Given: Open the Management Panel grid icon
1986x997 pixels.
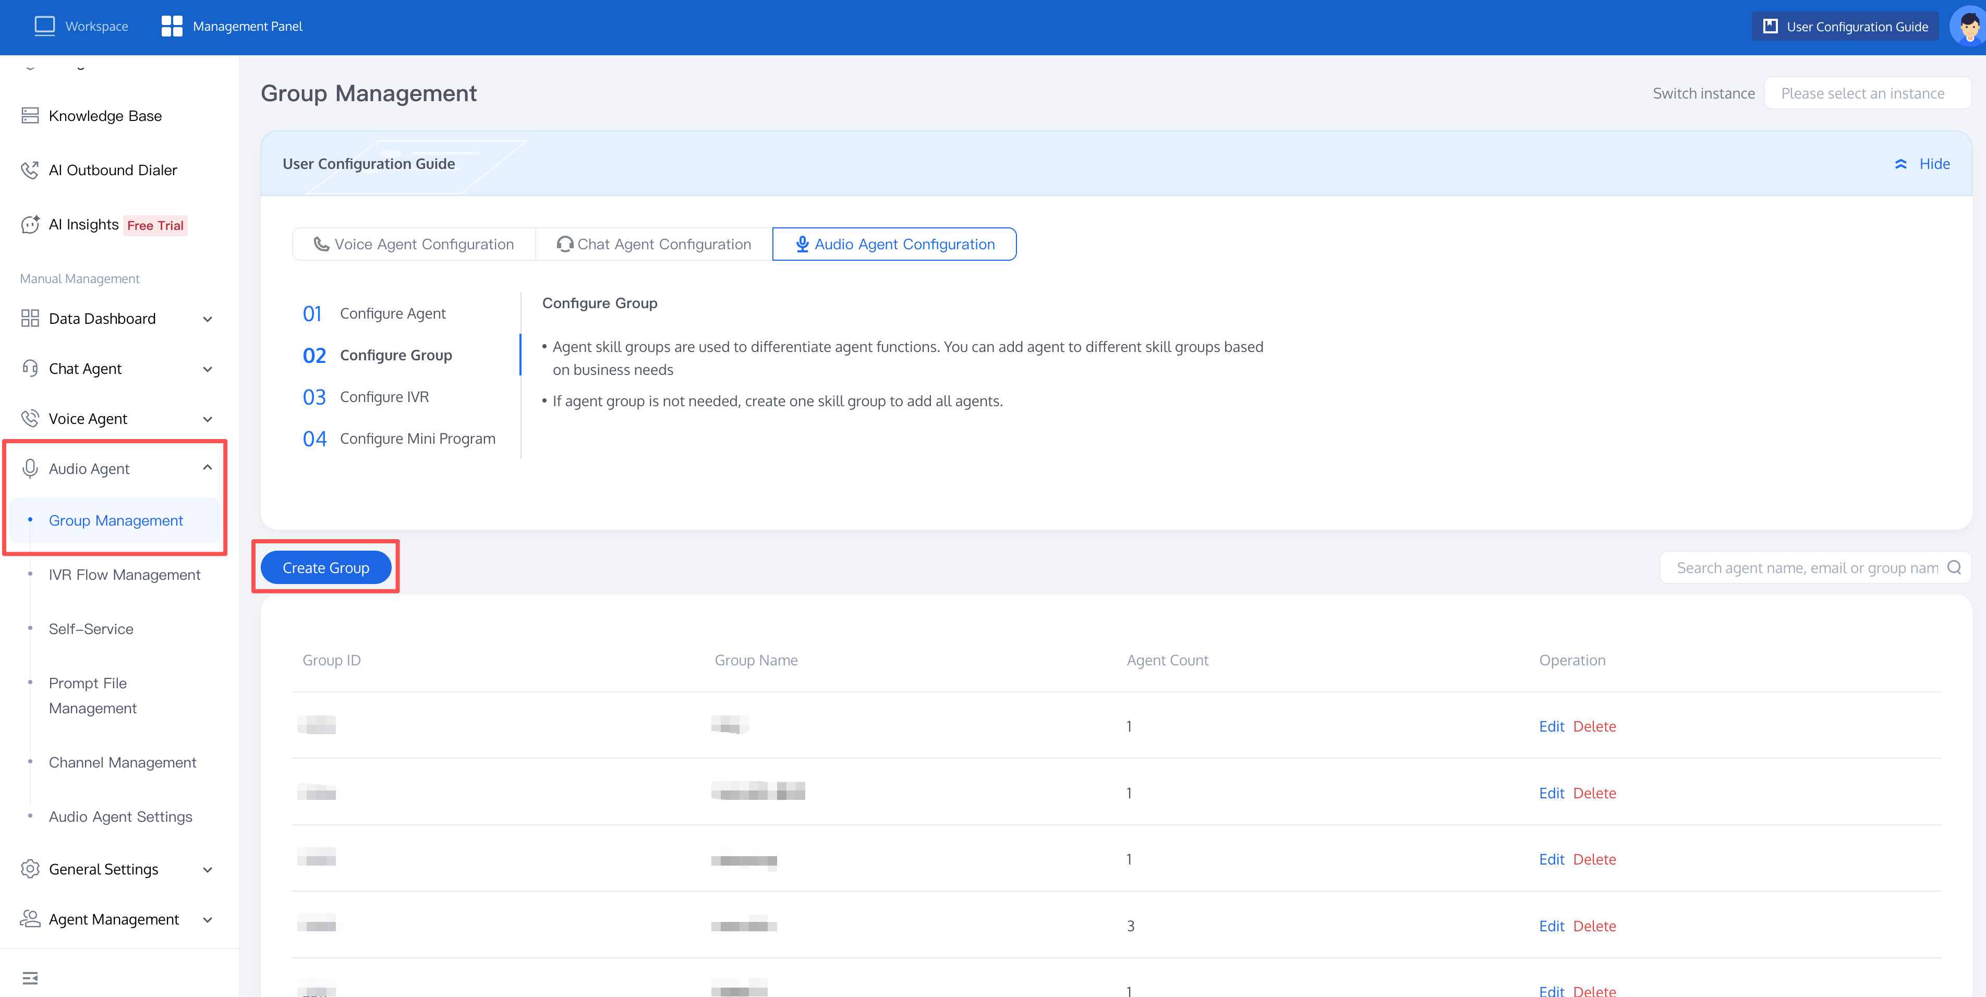Looking at the screenshot, I should click(172, 26).
